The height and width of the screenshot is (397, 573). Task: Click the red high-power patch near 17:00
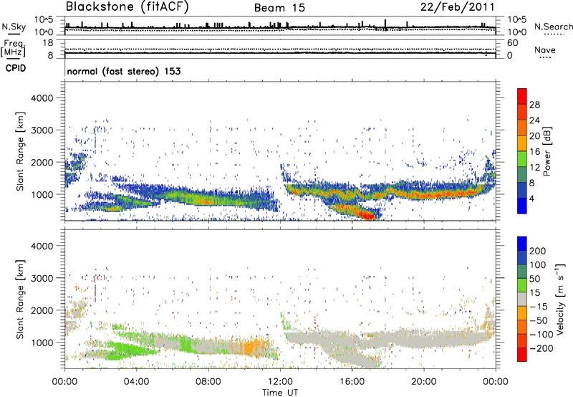tap(366, 214)
